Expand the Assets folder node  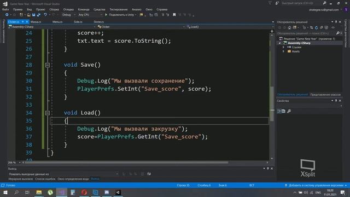(283, 51)
